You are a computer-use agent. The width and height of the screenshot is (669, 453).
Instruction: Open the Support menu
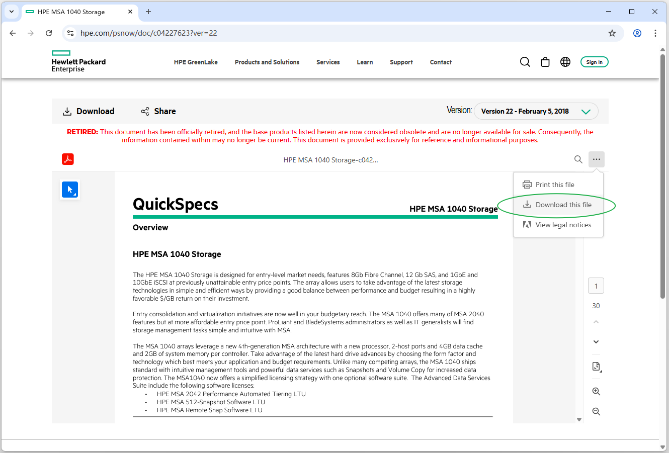coord(401,62)
